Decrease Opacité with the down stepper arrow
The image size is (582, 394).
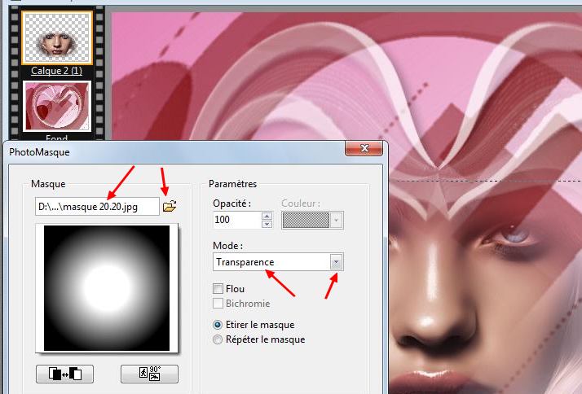click(x=267, y=224)
